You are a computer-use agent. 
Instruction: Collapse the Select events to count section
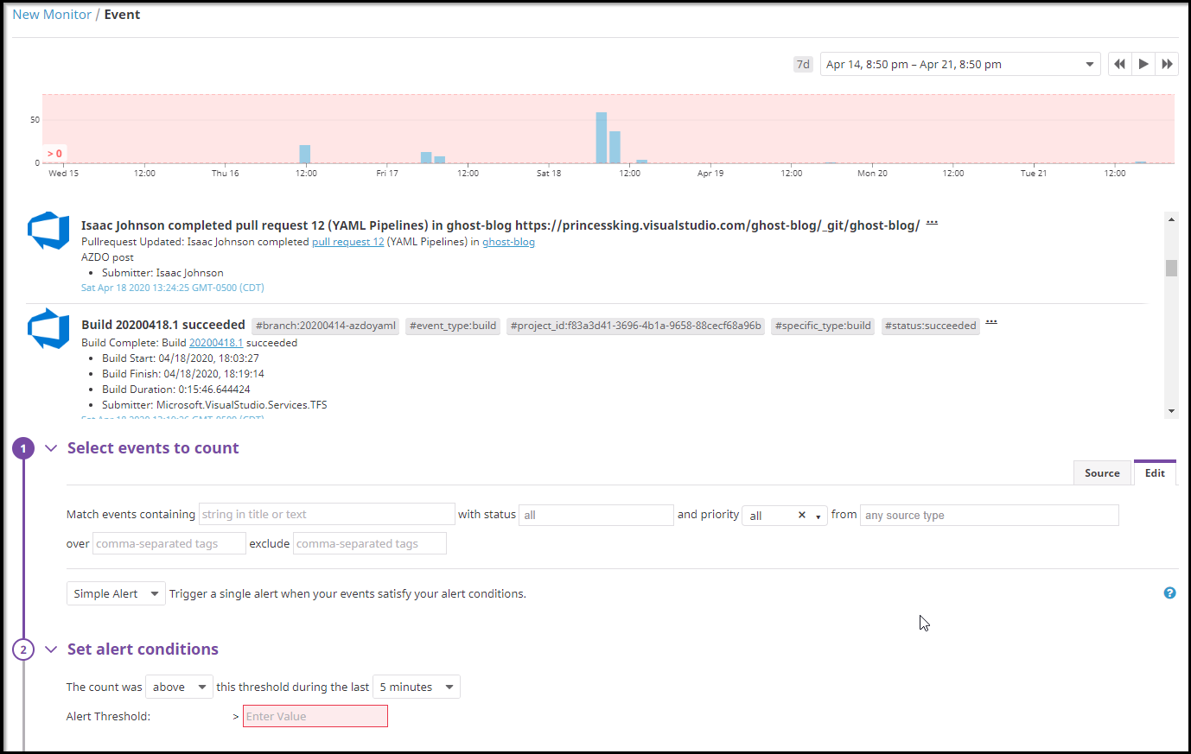(51, 448)
